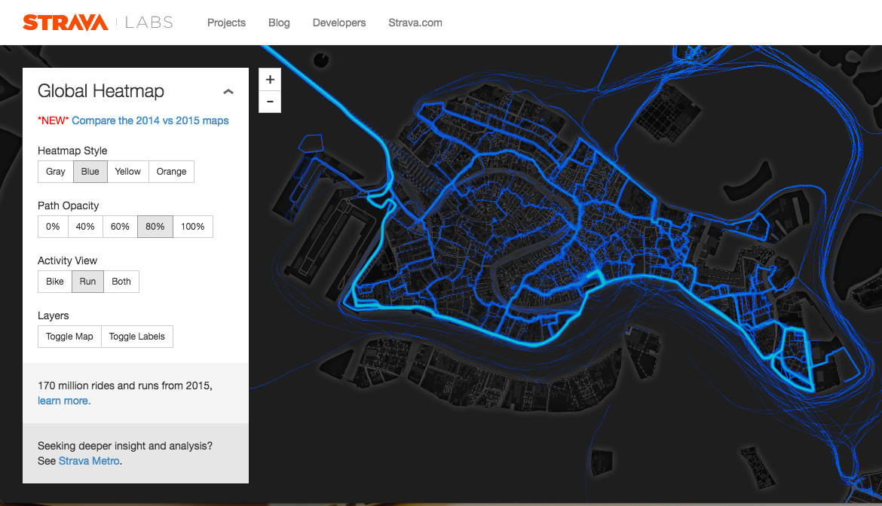Click the Heatmap Style label
882x506 pixels.
72,151
